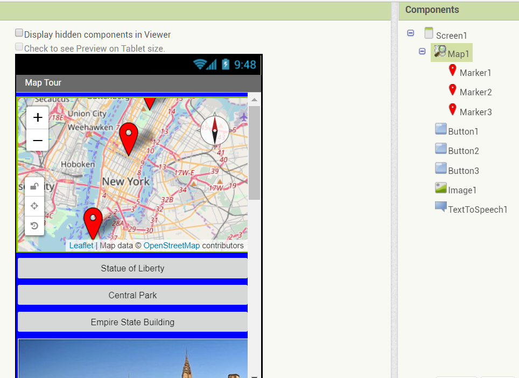This screenshot has width=519, height=378.
Task: Click the WiFi icon in phone status bar
Action: tap(199, 64)
